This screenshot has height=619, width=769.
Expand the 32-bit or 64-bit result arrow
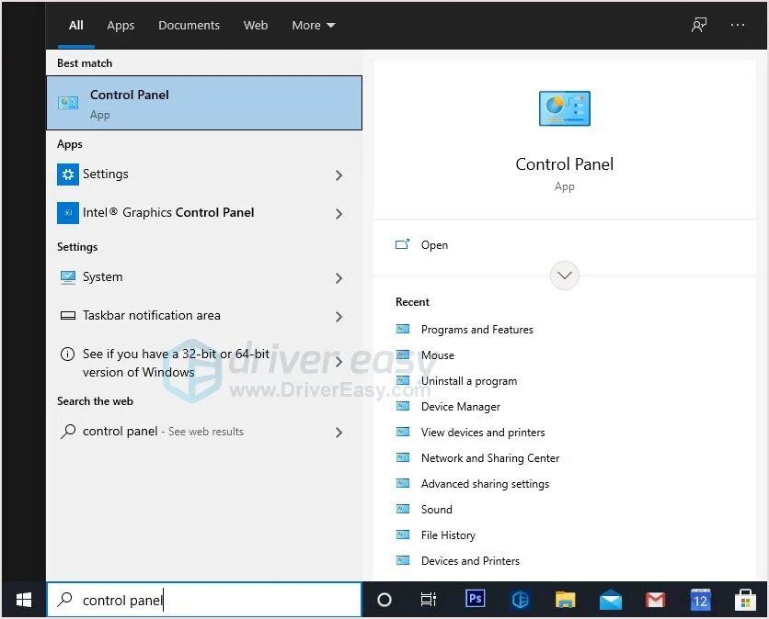click(339, 362)
